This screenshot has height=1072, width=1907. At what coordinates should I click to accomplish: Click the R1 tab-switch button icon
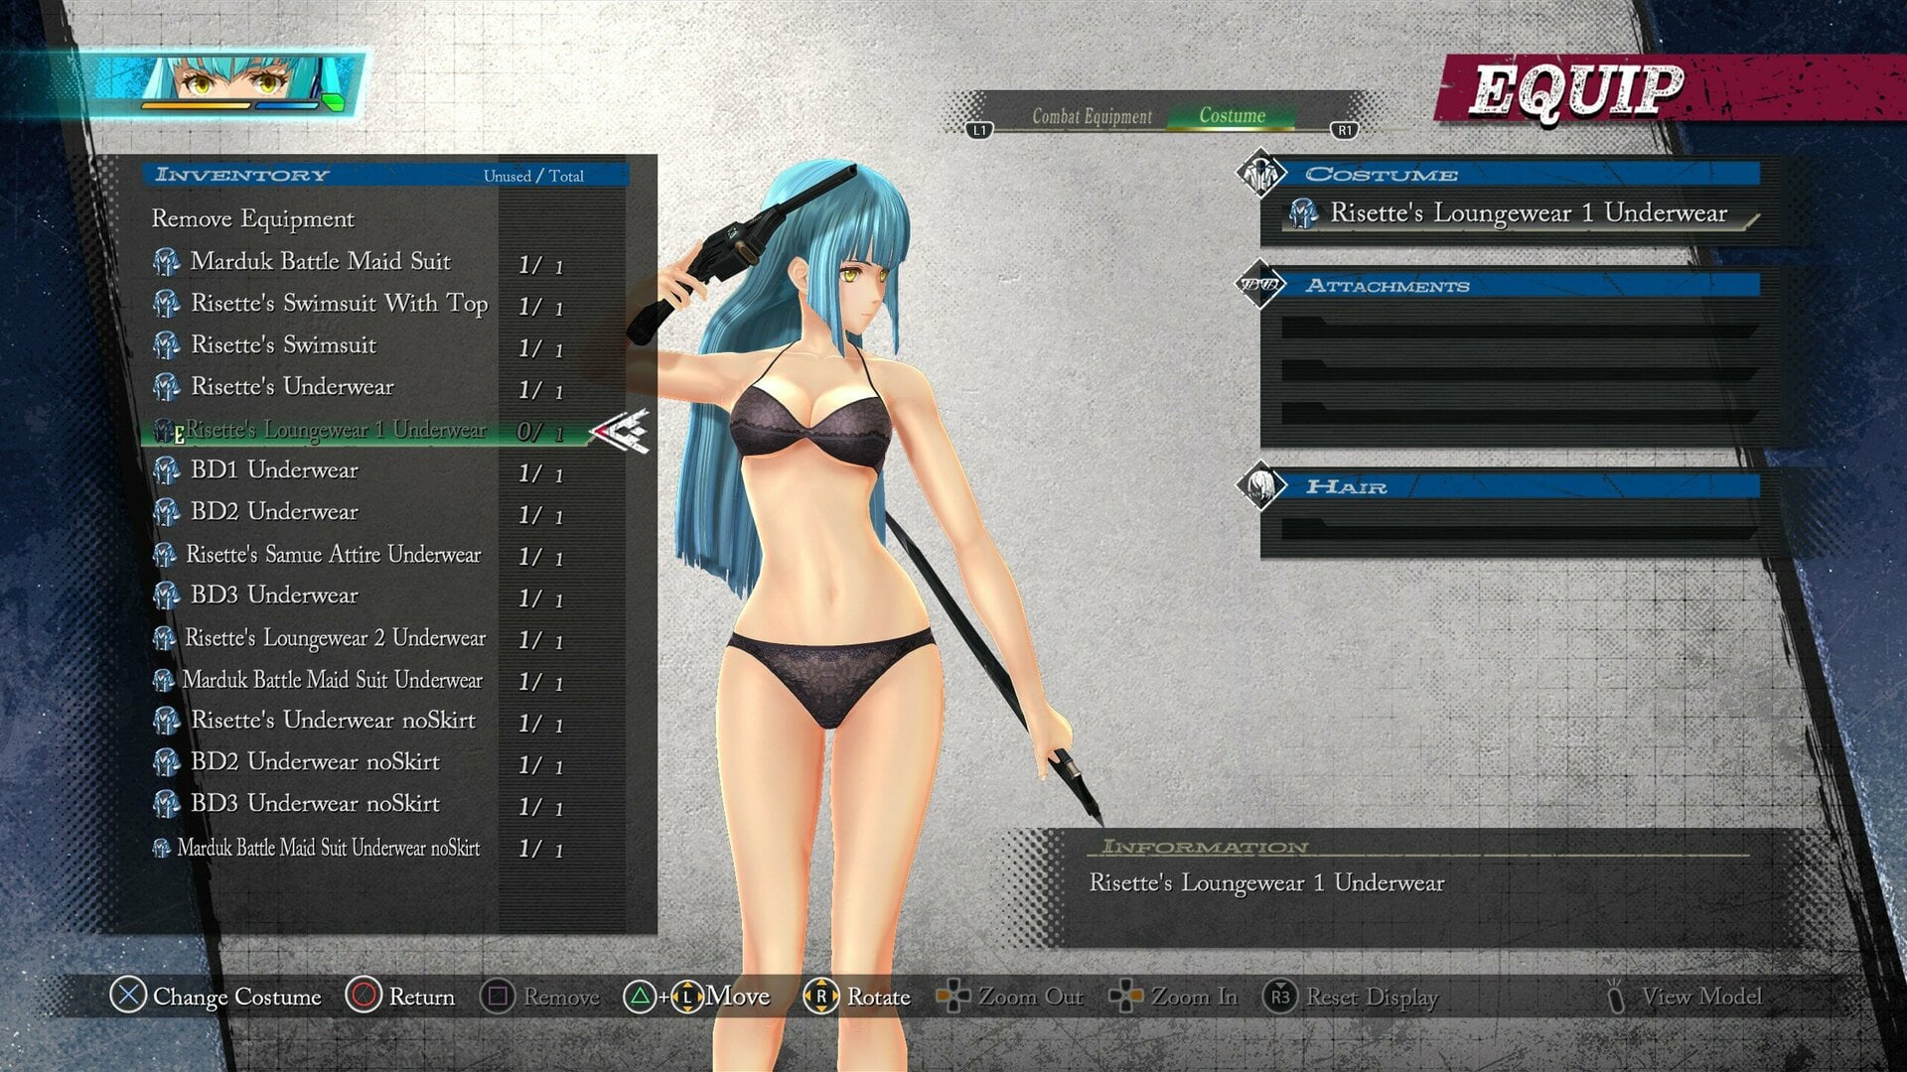click(x=1344, y=130)
